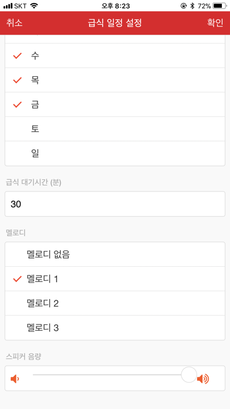Tap 확인 to confirm schedule settings
The image size is (230, 409).
point(215,23)
